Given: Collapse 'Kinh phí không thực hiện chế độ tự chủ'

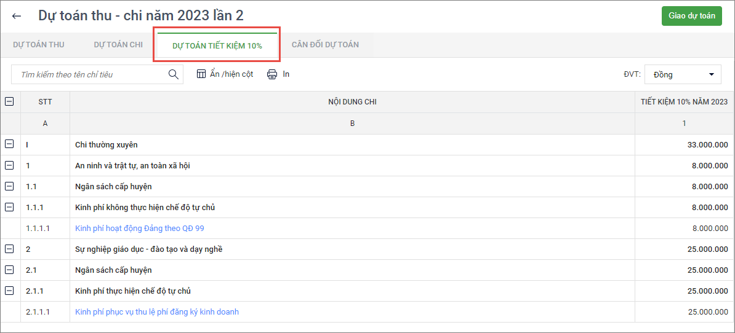Looking at the screenshot, I should point(9,207).
